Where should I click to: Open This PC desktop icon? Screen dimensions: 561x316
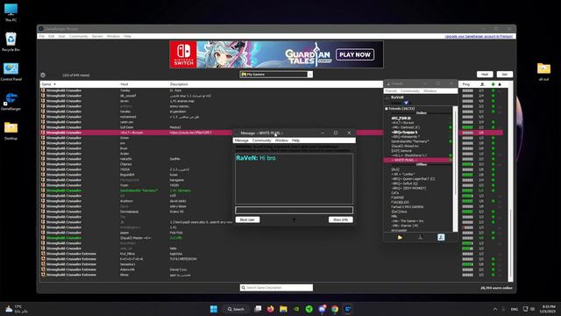coord(11,13)
